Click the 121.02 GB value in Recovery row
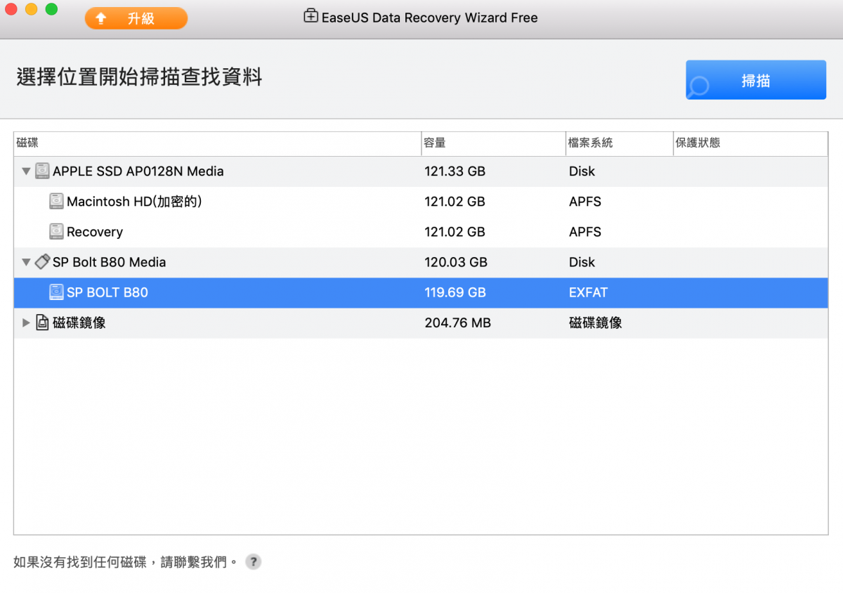843x593 pixels. (x=455, y=232)
